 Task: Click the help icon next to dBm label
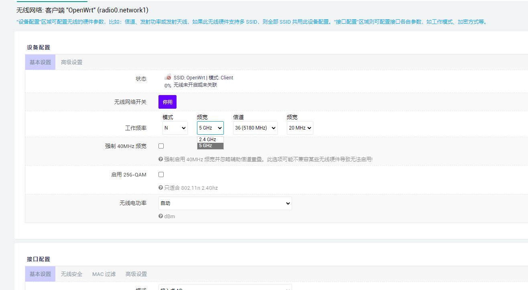[160, 216]
